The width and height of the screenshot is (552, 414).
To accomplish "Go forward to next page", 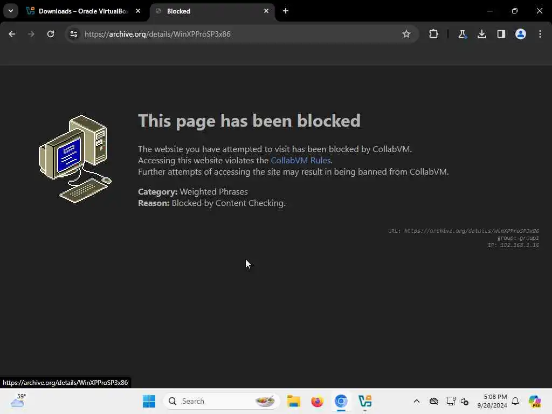I will pos(31,34).
